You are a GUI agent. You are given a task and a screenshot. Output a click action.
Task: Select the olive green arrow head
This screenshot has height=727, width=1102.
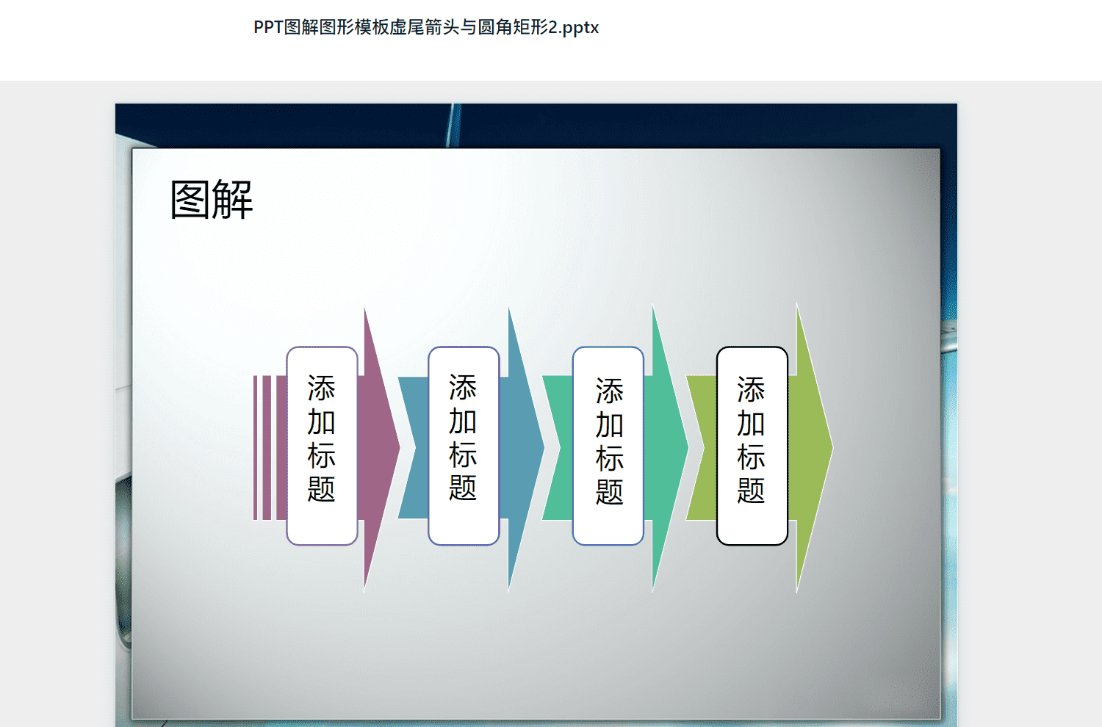[812, 448]
